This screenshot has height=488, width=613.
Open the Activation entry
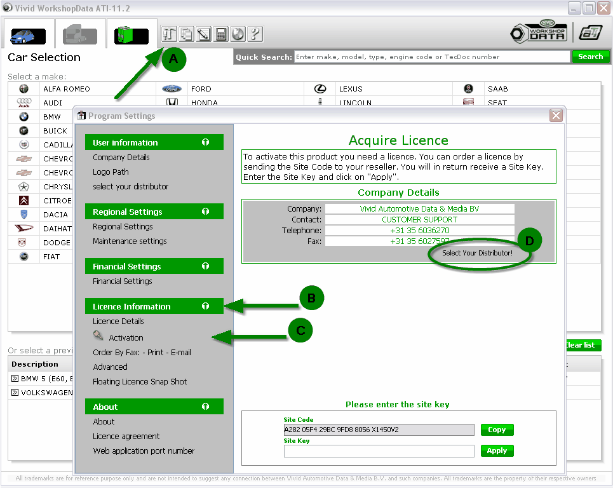tap(126, 338)
